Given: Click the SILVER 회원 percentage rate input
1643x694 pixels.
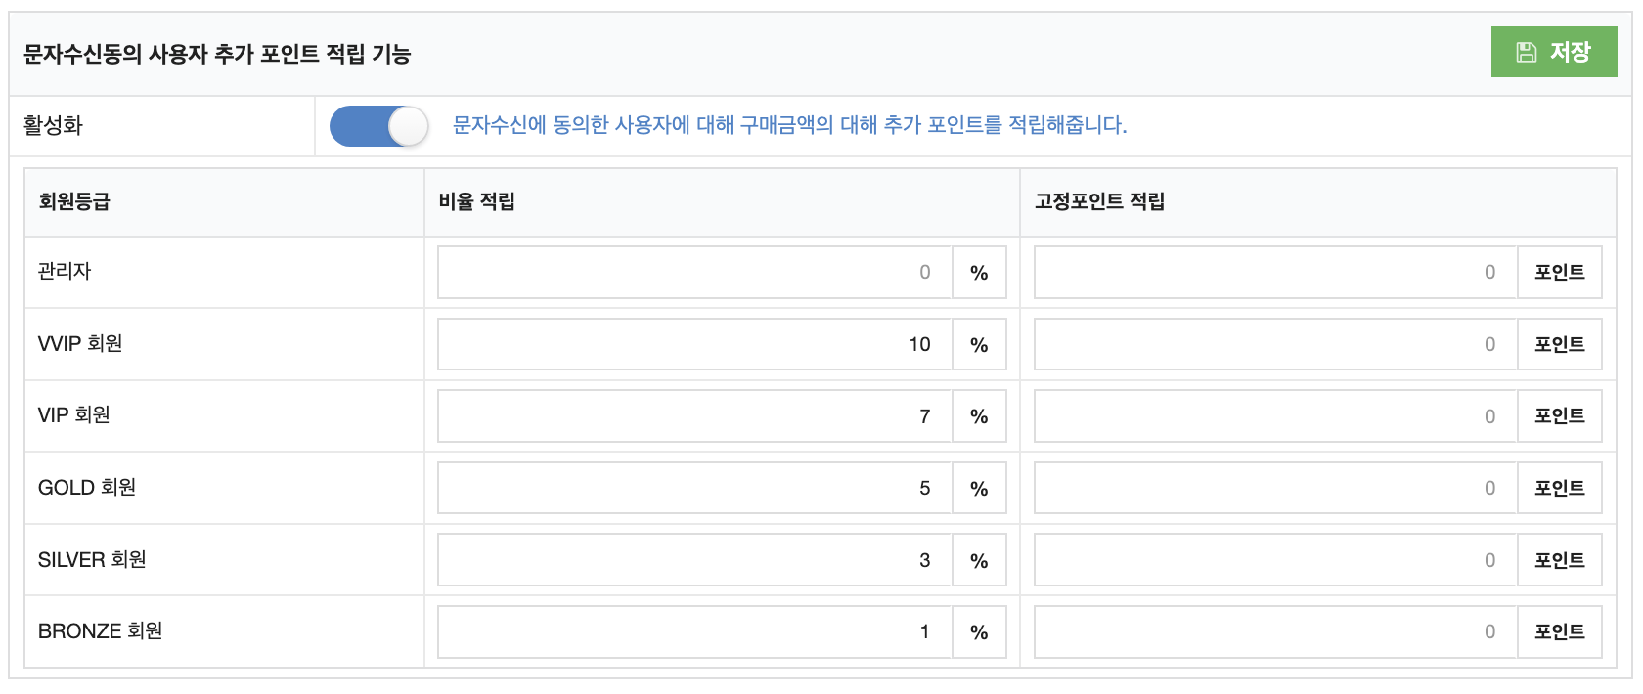Looking at the screenshot, I should coord(695,560).
